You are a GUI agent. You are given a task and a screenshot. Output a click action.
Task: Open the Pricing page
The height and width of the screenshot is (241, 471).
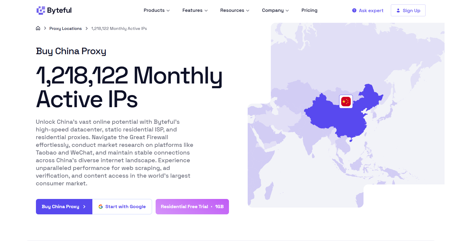tap(309, 10)
